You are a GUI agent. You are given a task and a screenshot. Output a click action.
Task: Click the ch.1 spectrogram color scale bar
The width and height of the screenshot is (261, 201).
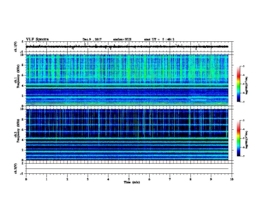[239, 84]
